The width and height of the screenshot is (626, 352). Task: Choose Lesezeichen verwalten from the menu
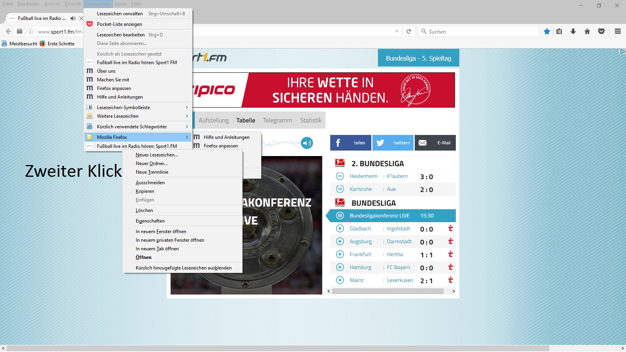[138, 14]
